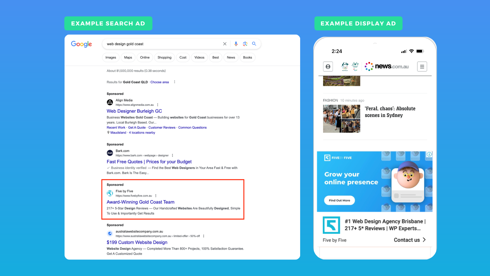Start voice search with microphone icon
This screenshot has width=490, height=276.
[x=236, y=44]
